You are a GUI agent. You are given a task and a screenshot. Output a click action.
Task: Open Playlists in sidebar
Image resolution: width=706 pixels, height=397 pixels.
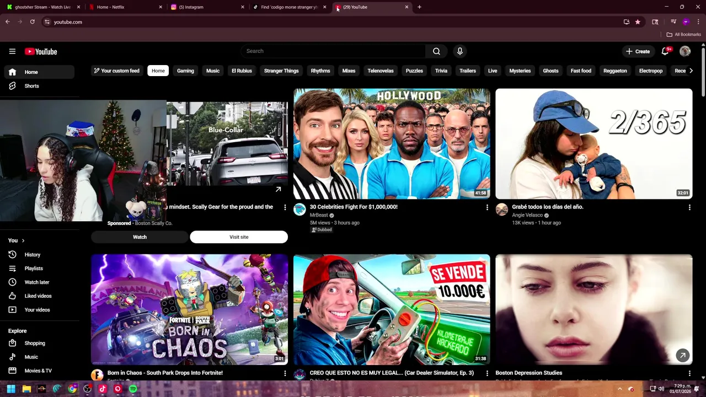(x=39, y=269)
